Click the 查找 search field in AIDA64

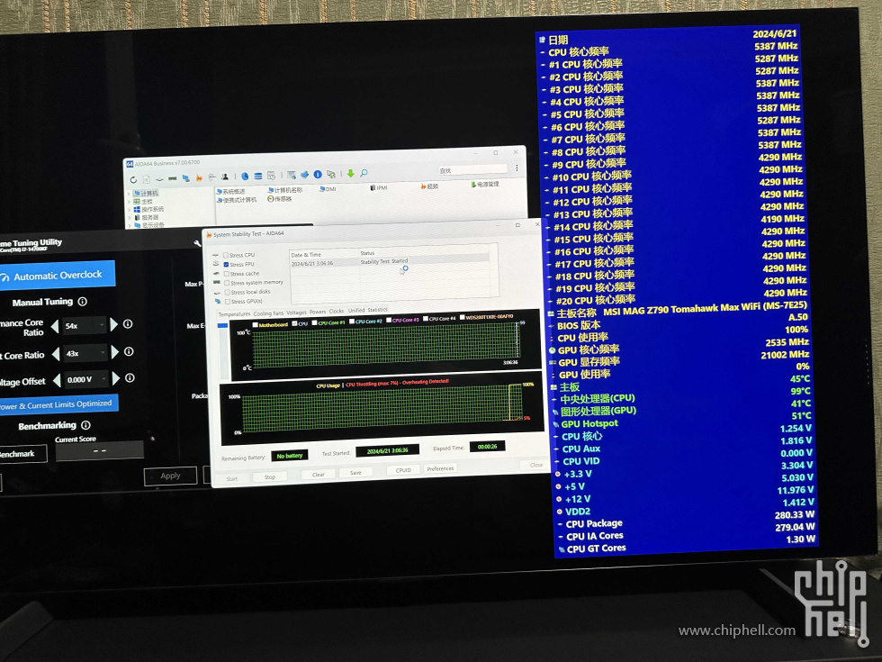pos(472,169)
